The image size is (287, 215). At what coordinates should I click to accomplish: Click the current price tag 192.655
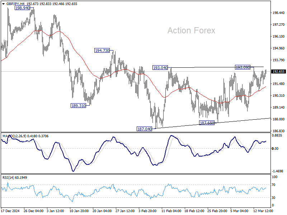[278, 71]
